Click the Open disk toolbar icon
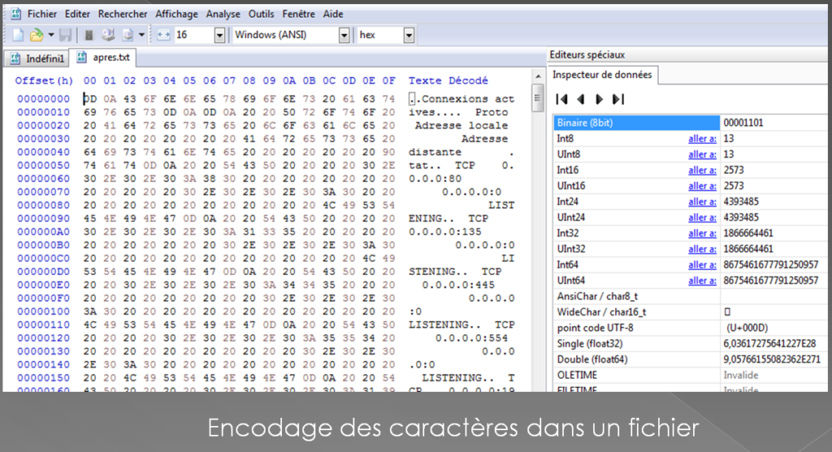832x452 pixels. click(108, 35)
